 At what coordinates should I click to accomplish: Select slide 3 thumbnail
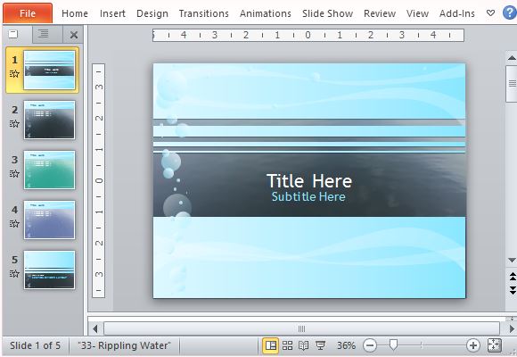[49, 170]
